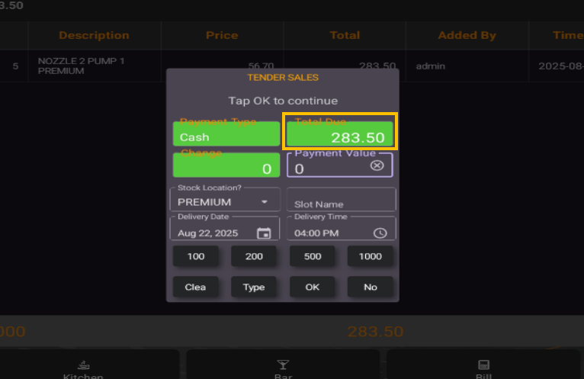584x379 pixels.
Task: Open Kitchen from the bottom bar
Action: [83, 368]
